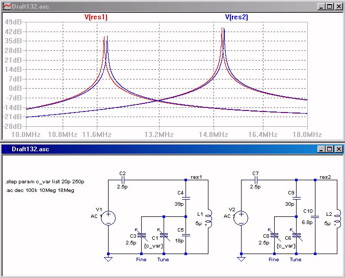Click the schematic window title bar icon

tap(7, 149)
